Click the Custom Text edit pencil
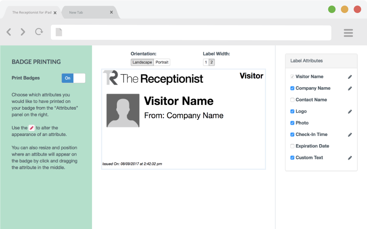This screenshot has height=229, width=367. tap(350, 158)
